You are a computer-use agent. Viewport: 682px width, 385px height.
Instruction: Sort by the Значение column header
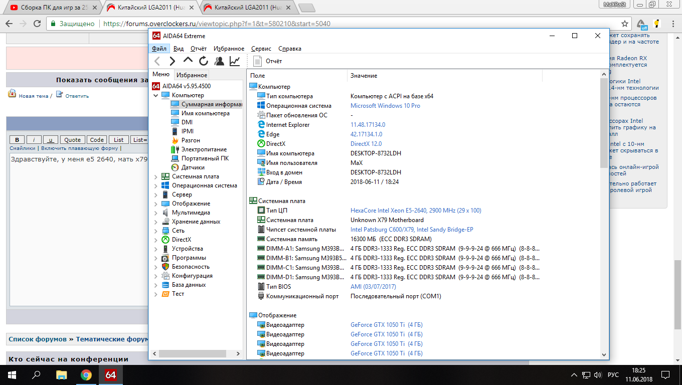pos(445,76)
